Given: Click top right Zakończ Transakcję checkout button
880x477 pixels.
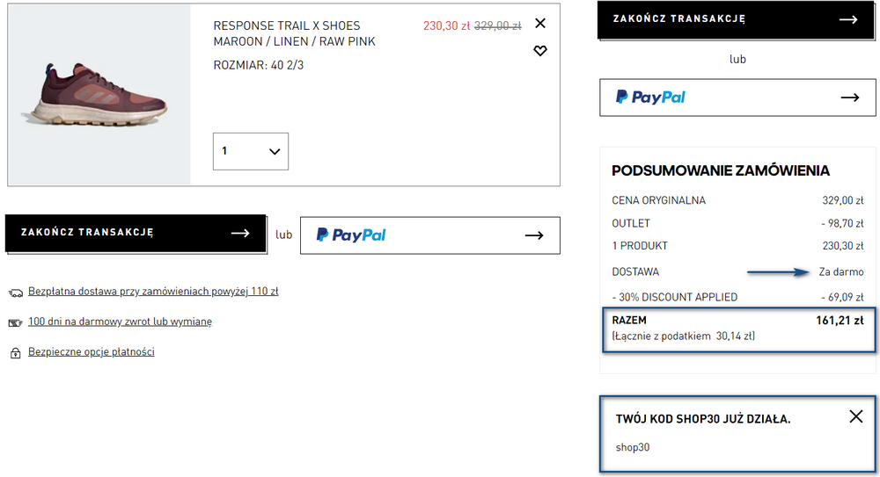Looking at the screenshot, I should click(736, 20).
